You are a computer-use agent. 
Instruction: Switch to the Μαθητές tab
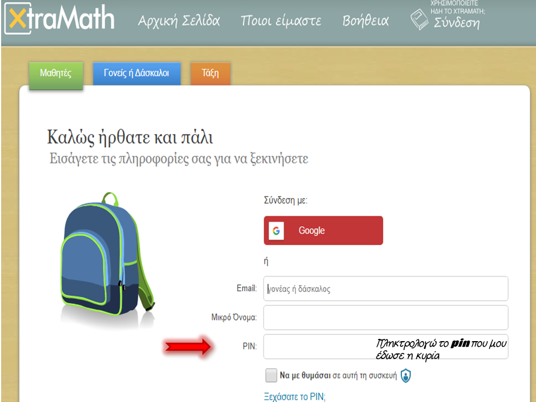pyautogui.click(x=56, y=73)
